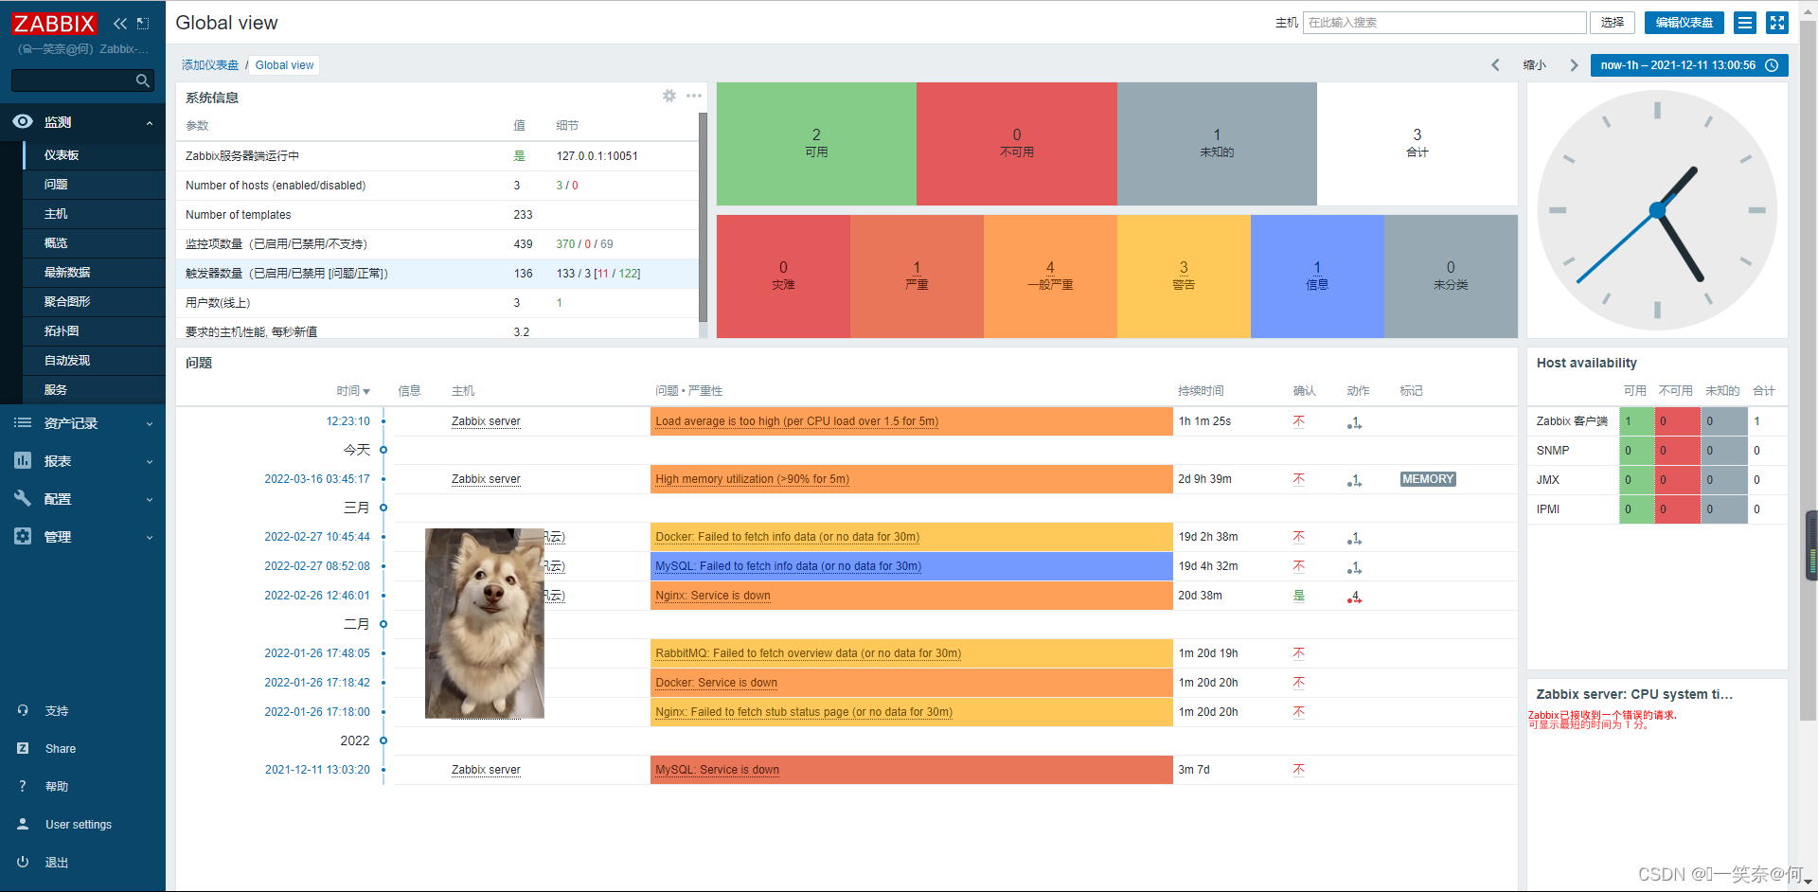1818x892 pixels.
Task: Open 仪表板 submenu item
Action: coord(95,155)
